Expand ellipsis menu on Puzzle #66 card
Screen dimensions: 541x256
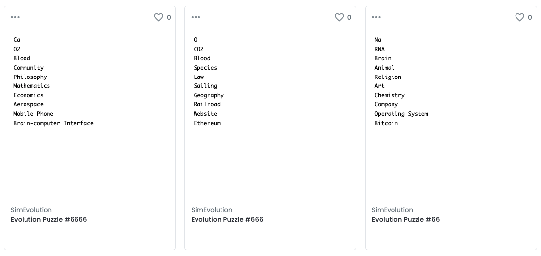[376, 17]
